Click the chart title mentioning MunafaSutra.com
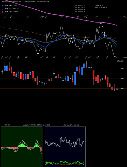The width and height of the screenshot is (127, 167). (26, 2)
